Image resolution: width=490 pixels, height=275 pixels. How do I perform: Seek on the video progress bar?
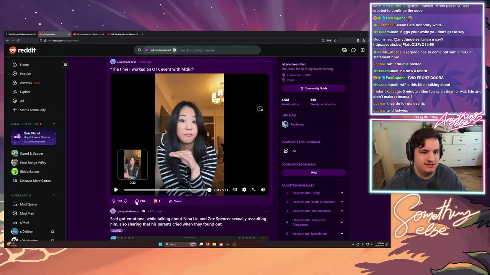(167, 190)
